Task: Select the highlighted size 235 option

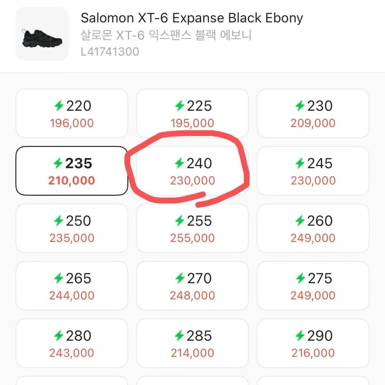Action: click(x=72, y=170)
